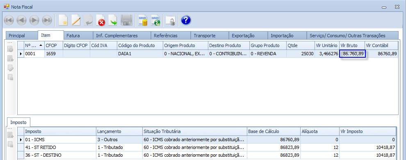The image size is (406, 160).
Task: Select item row number 0001
Action: (x=34, y=54)
